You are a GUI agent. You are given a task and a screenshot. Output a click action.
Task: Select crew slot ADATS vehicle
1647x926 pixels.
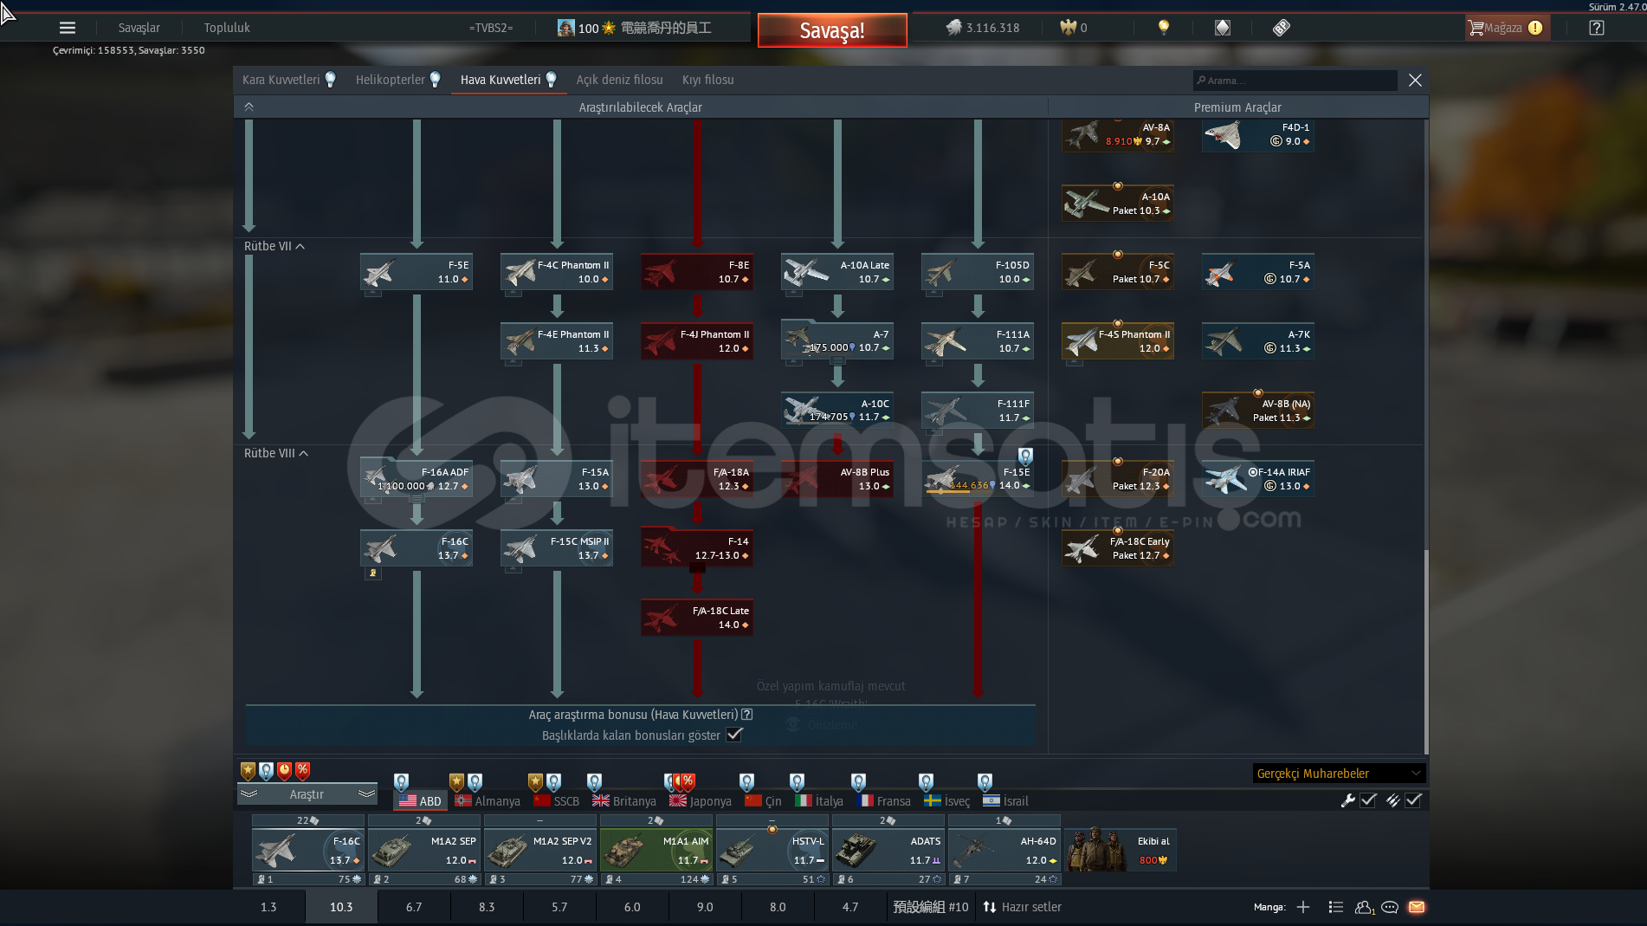(888, 850)
